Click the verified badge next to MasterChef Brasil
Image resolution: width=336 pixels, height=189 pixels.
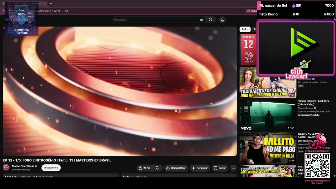[36, 166]
